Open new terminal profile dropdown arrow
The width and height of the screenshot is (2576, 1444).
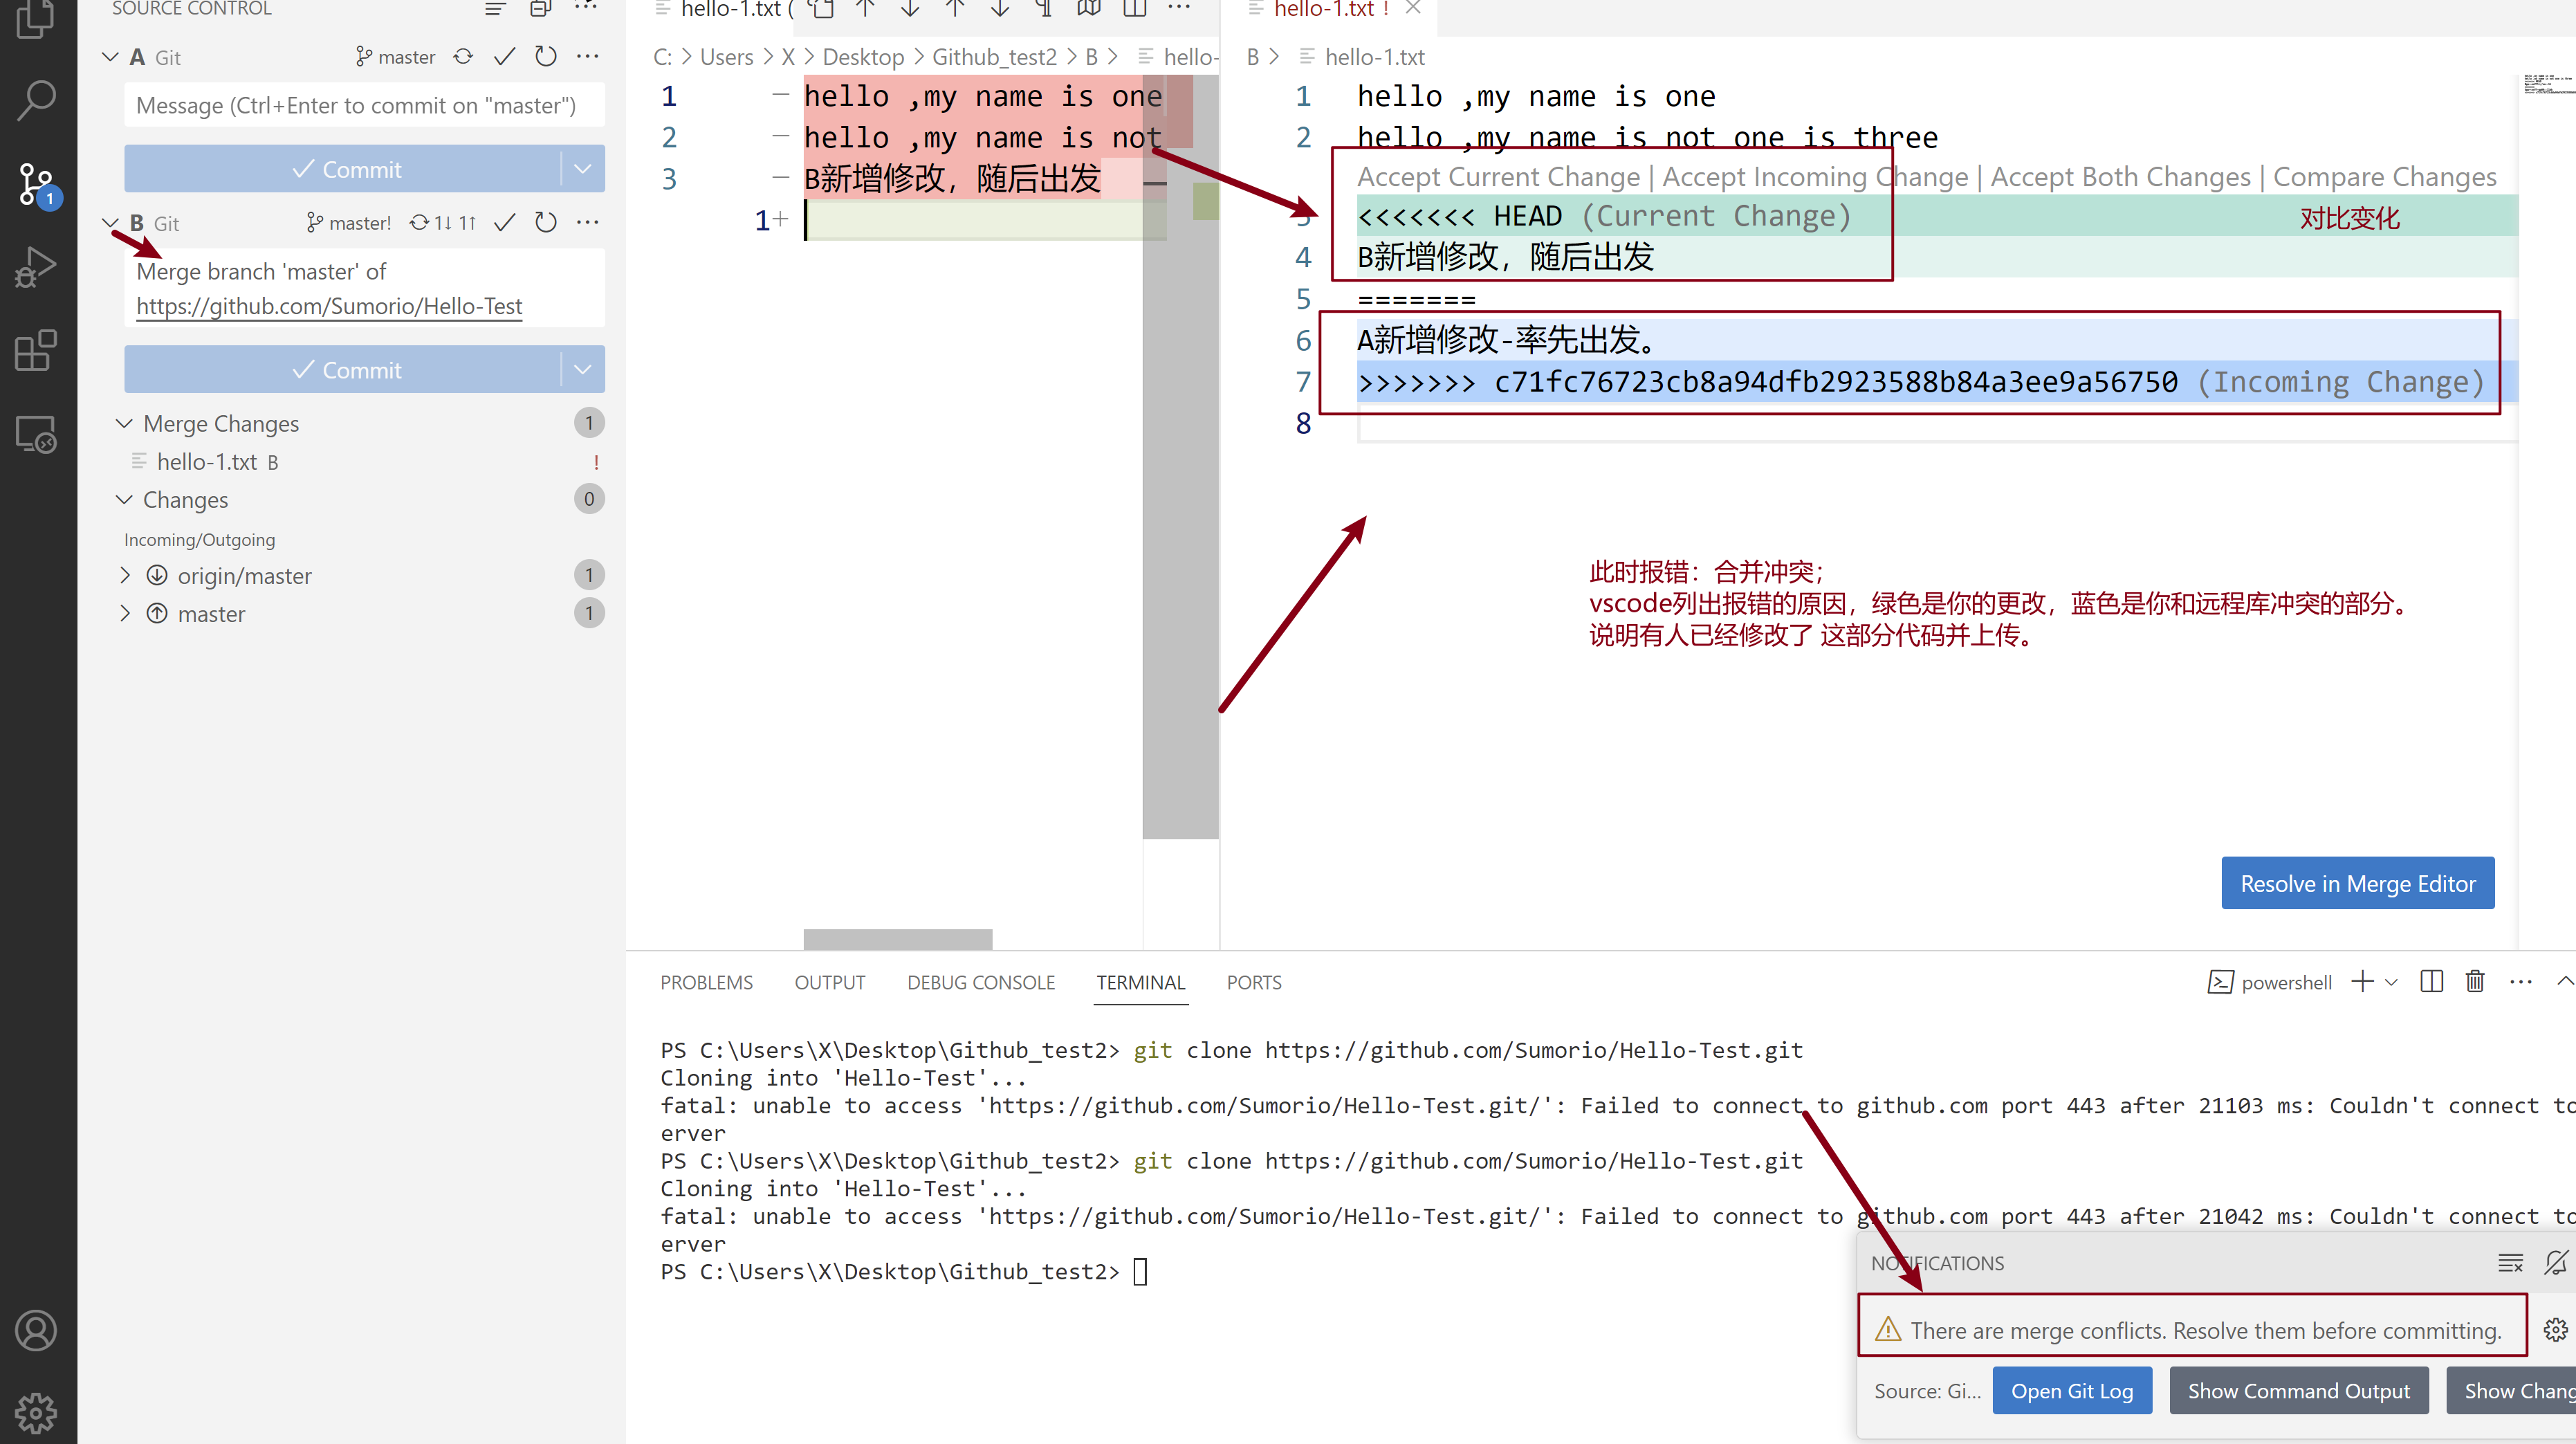(x=2392, y=982)
